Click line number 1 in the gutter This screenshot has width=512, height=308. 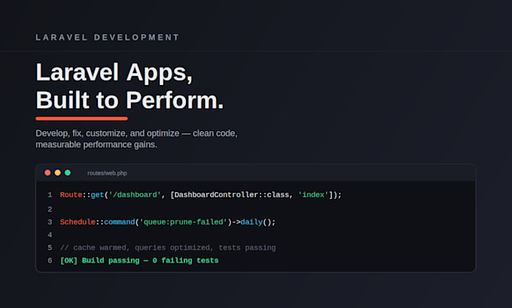(x=50, y=195)
